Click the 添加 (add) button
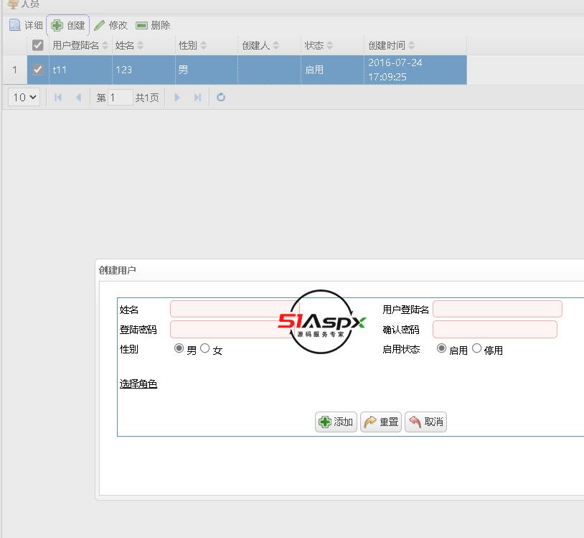 click(336, 422)
